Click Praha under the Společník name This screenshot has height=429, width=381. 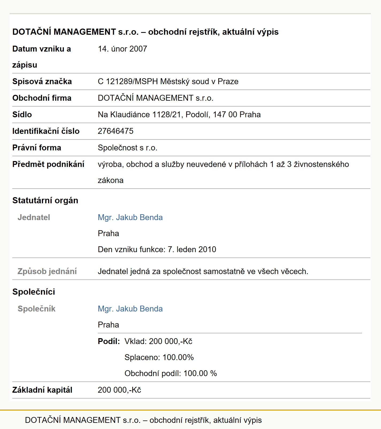pos(108,325)
